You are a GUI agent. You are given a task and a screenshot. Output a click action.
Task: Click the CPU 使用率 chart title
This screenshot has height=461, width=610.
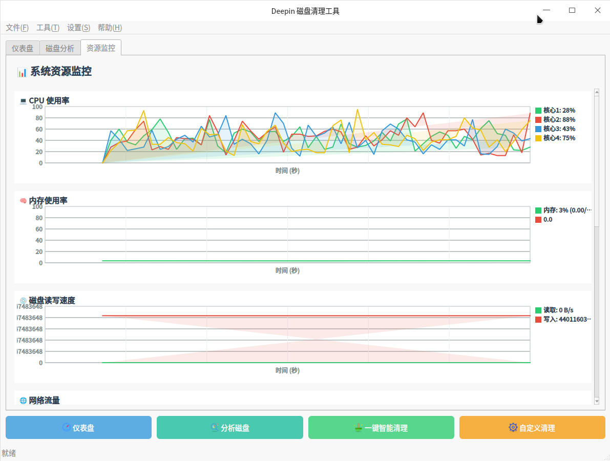[49, 101]
